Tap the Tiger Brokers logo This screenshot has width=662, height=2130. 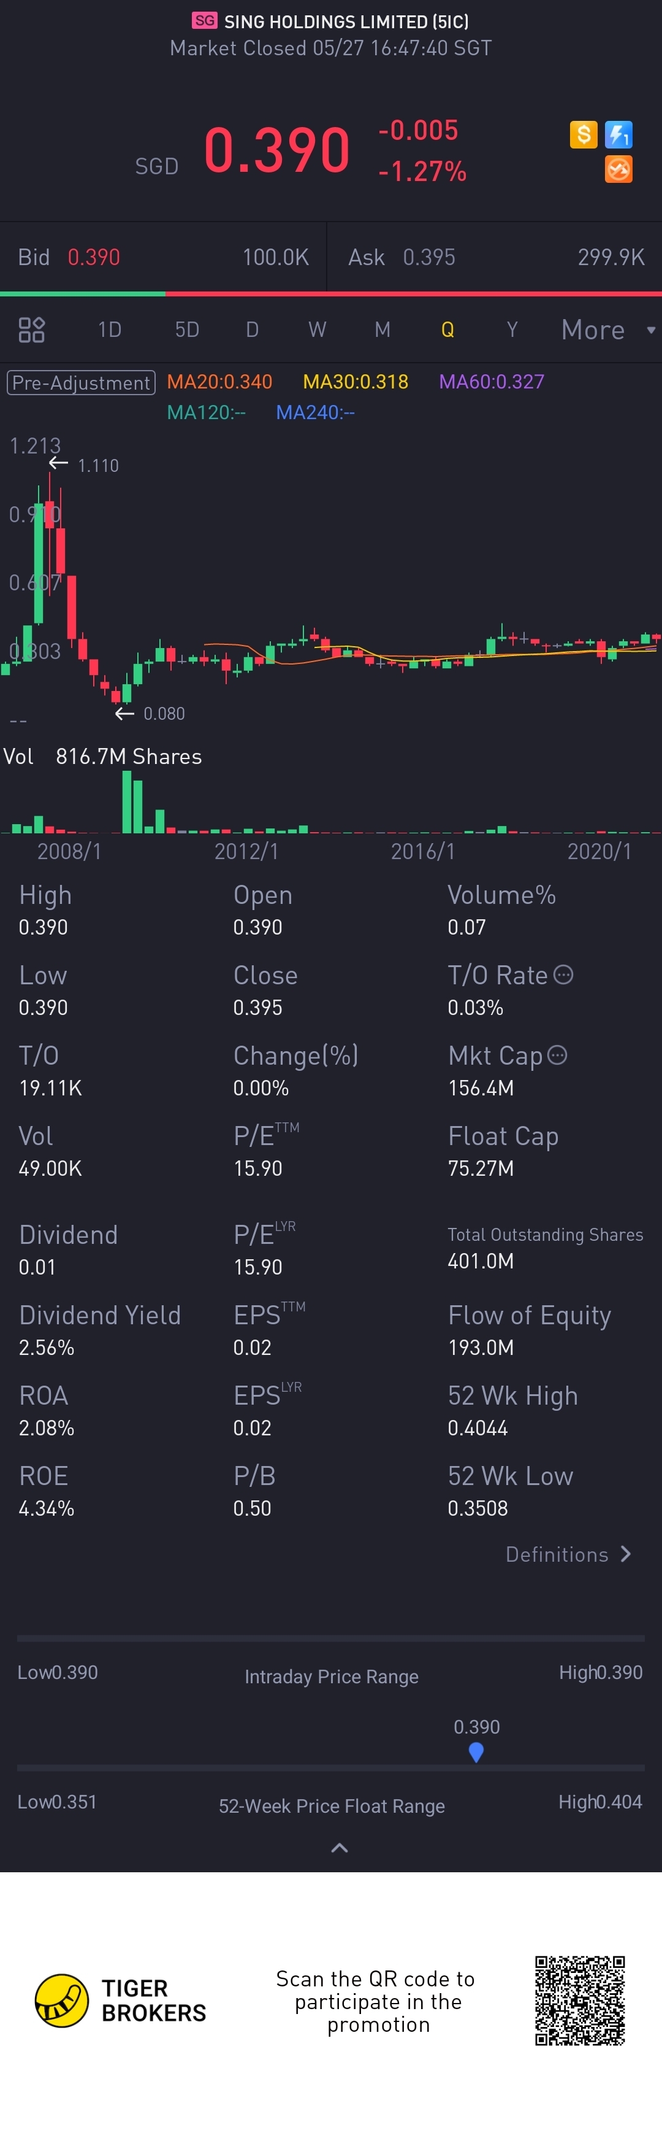(61, 2001)
